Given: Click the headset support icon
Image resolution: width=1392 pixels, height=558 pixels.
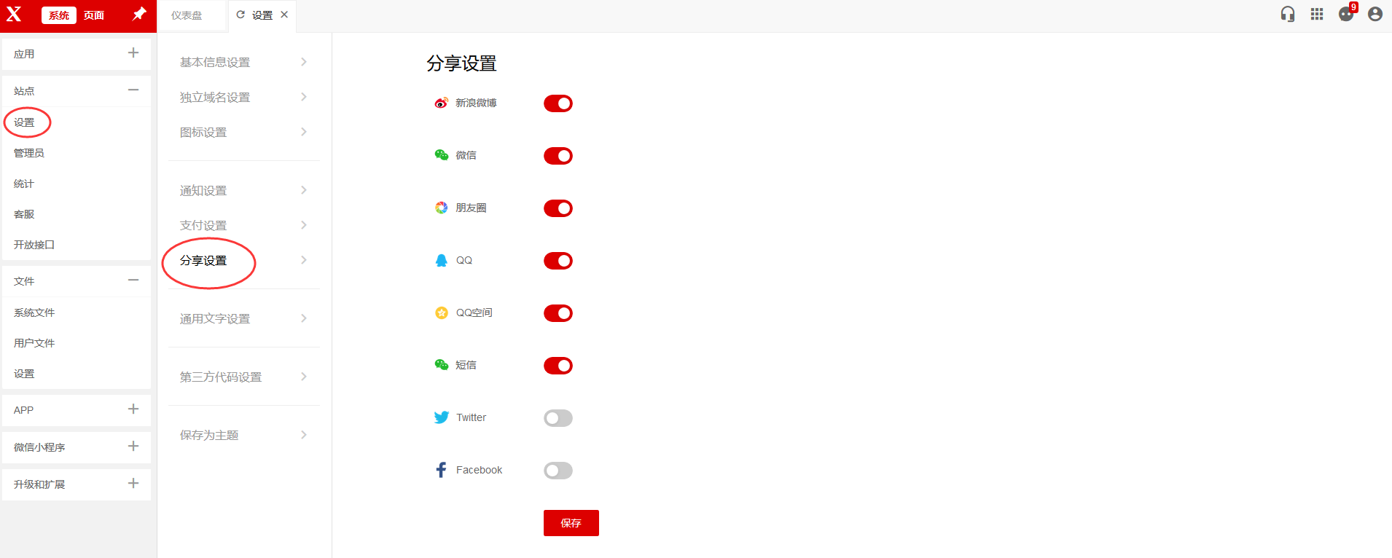Looking at the screenshot, I should coord(1288,14).
